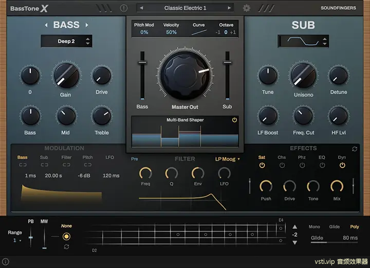
Task: Click the BASS Gain knob
Action: 66,75
